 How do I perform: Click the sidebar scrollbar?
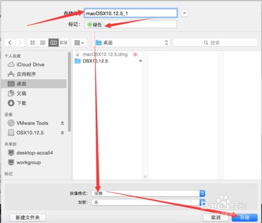70,92
